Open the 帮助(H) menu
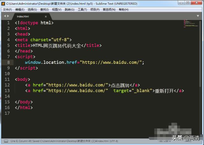This screenshot has height=145, width=204. pos(124,10)
